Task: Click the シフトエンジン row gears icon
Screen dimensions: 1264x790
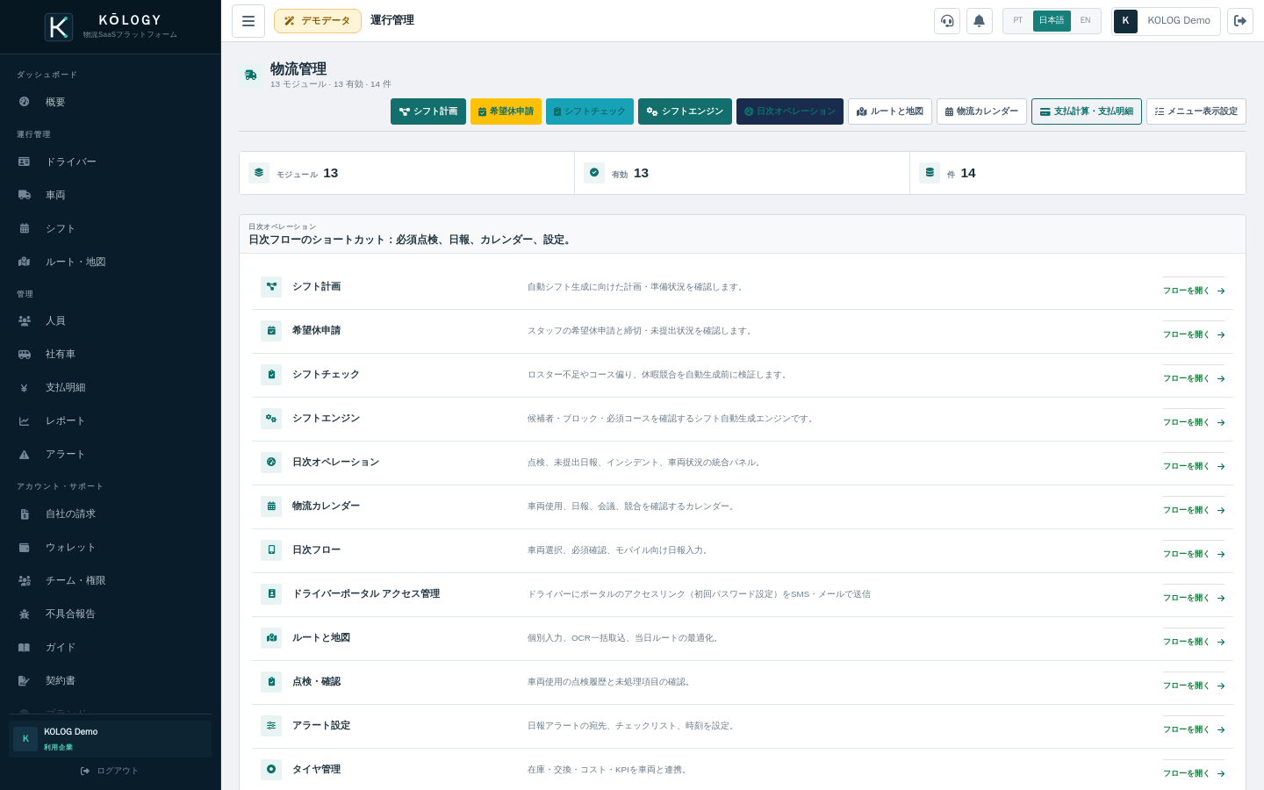Action: click(x=271, y=419)
